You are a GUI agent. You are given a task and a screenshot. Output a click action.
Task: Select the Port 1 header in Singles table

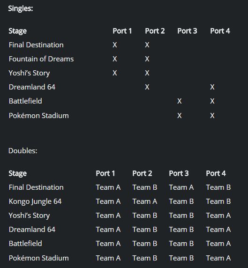[x=122, y=31]
